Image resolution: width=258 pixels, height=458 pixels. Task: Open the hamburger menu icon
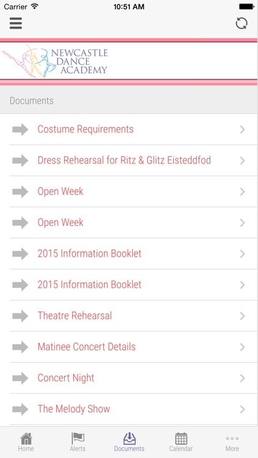click(x=16, y=23)
